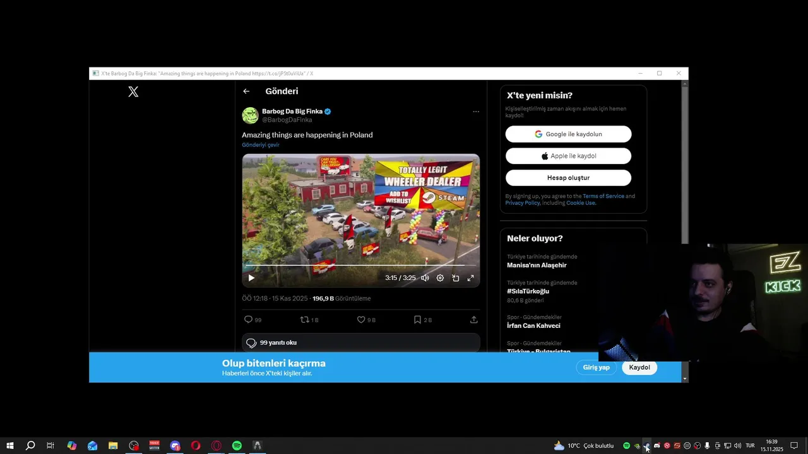Click Kaydol in the blue banner
The width and height of the screenshot is (808, 454).
pos(639,368)
